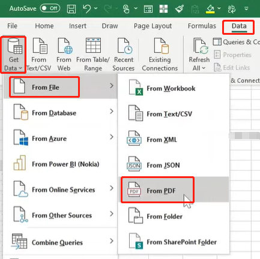Image resolution: width=260 pixels, height=259 pixels.
Task: Switch to the Insert tab
Action: (77, 26)
